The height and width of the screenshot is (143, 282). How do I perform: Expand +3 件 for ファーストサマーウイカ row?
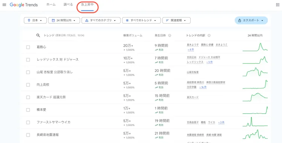[x=221, y=122]
